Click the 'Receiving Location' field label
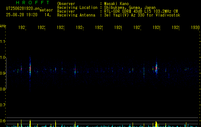The image size is (201, 127). (x=77, y=8)
